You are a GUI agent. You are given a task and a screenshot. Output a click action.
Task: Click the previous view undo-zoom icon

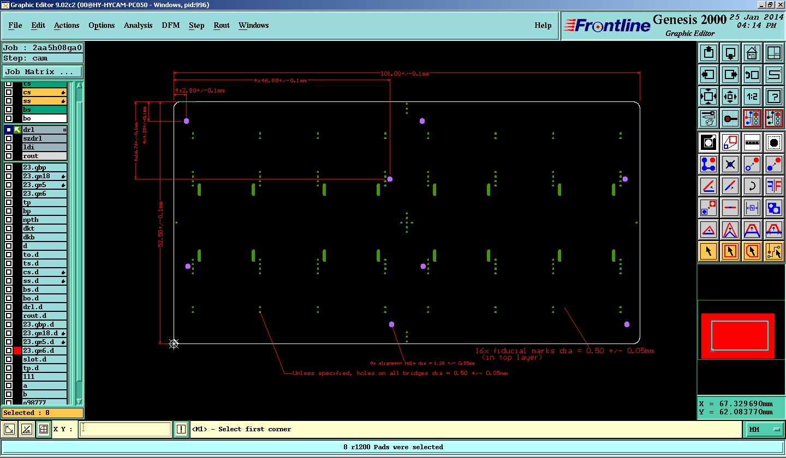coord(752,75)
